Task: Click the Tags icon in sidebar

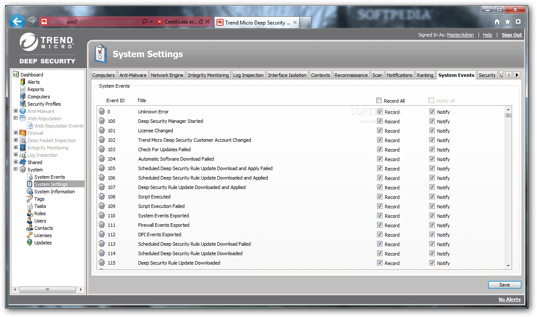Action: pyautogui.click(x=30, y=199)
